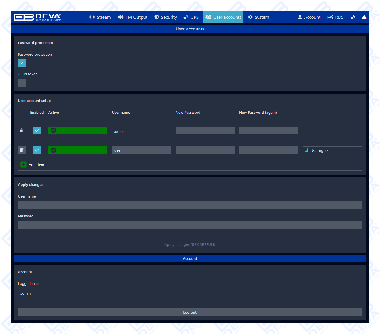Image resolution: width=380 pixels, height=334 pixels.
Task: Go to the Security tab
Action: click(166, 17)
